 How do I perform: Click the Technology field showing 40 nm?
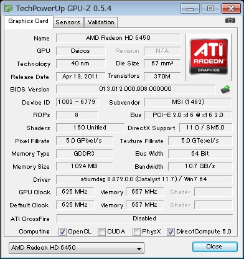(80, 64)
